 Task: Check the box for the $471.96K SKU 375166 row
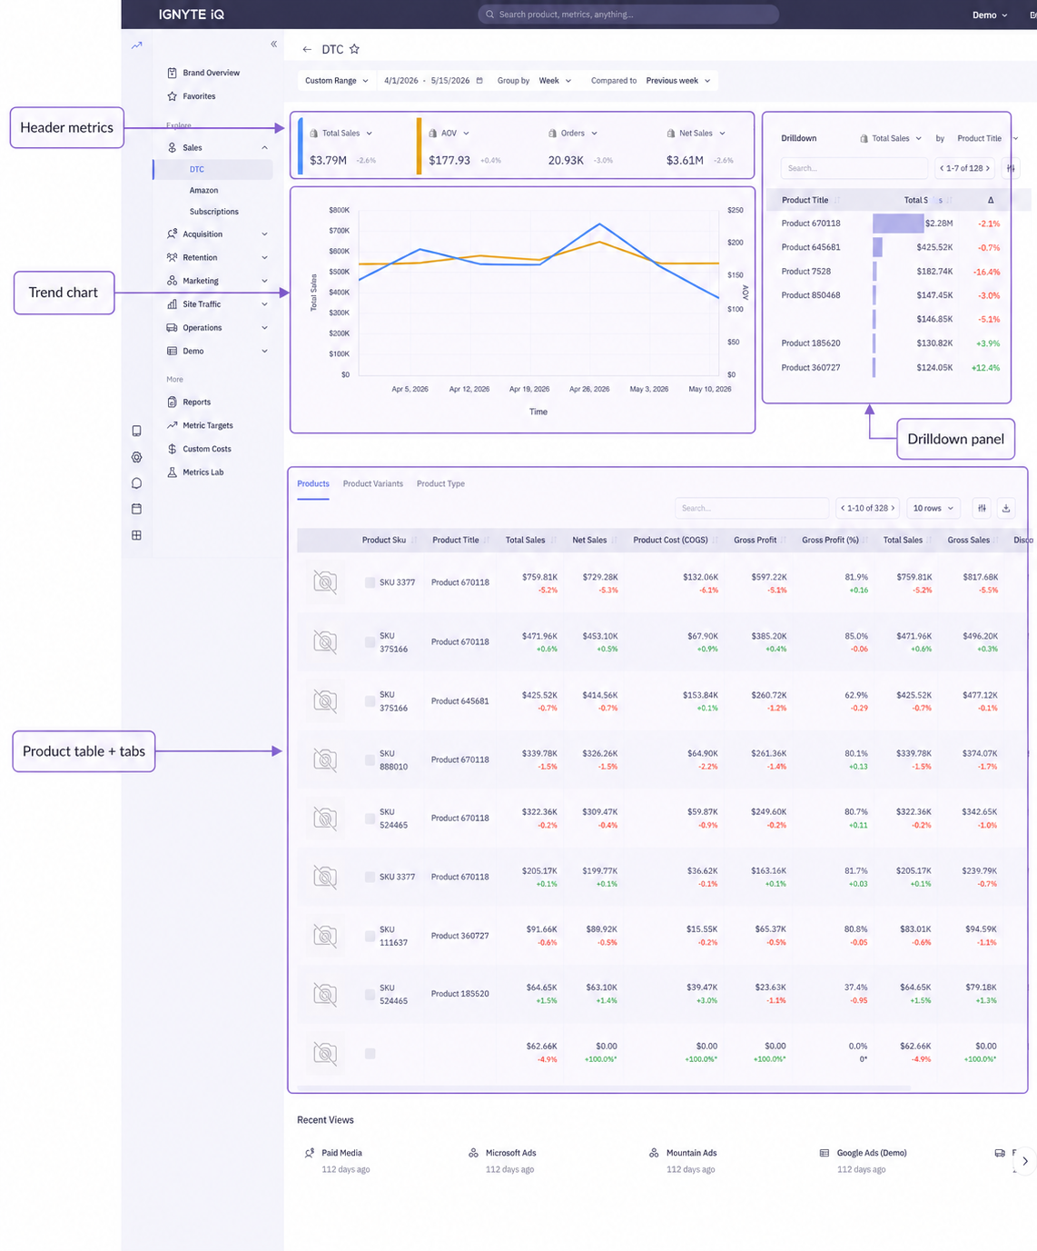(x=370, y=642)
